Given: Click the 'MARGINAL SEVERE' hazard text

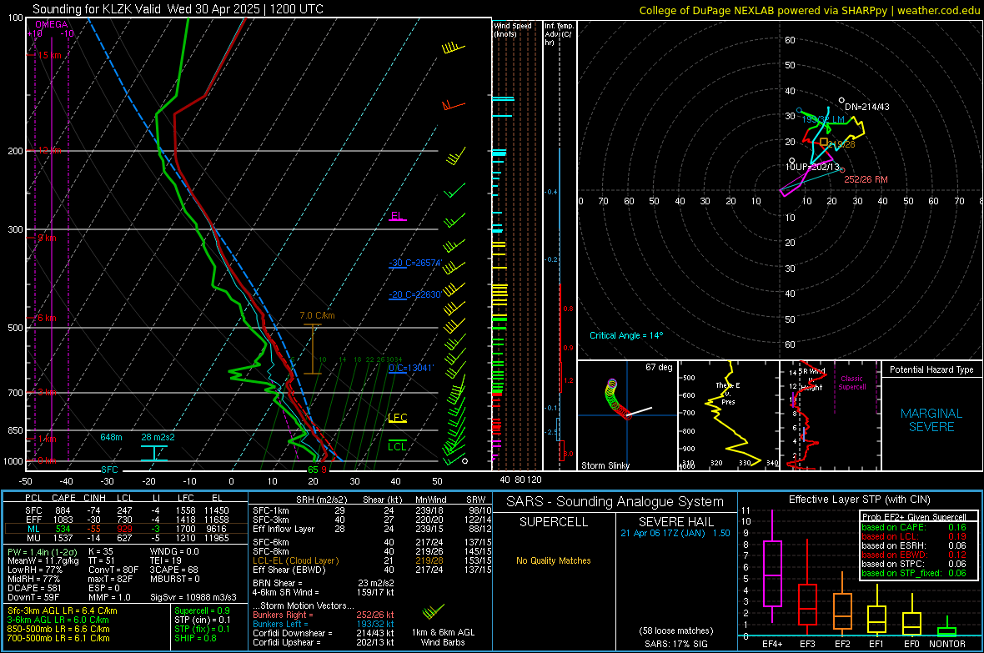Looking at the screenshot, I should coord(931,420).
